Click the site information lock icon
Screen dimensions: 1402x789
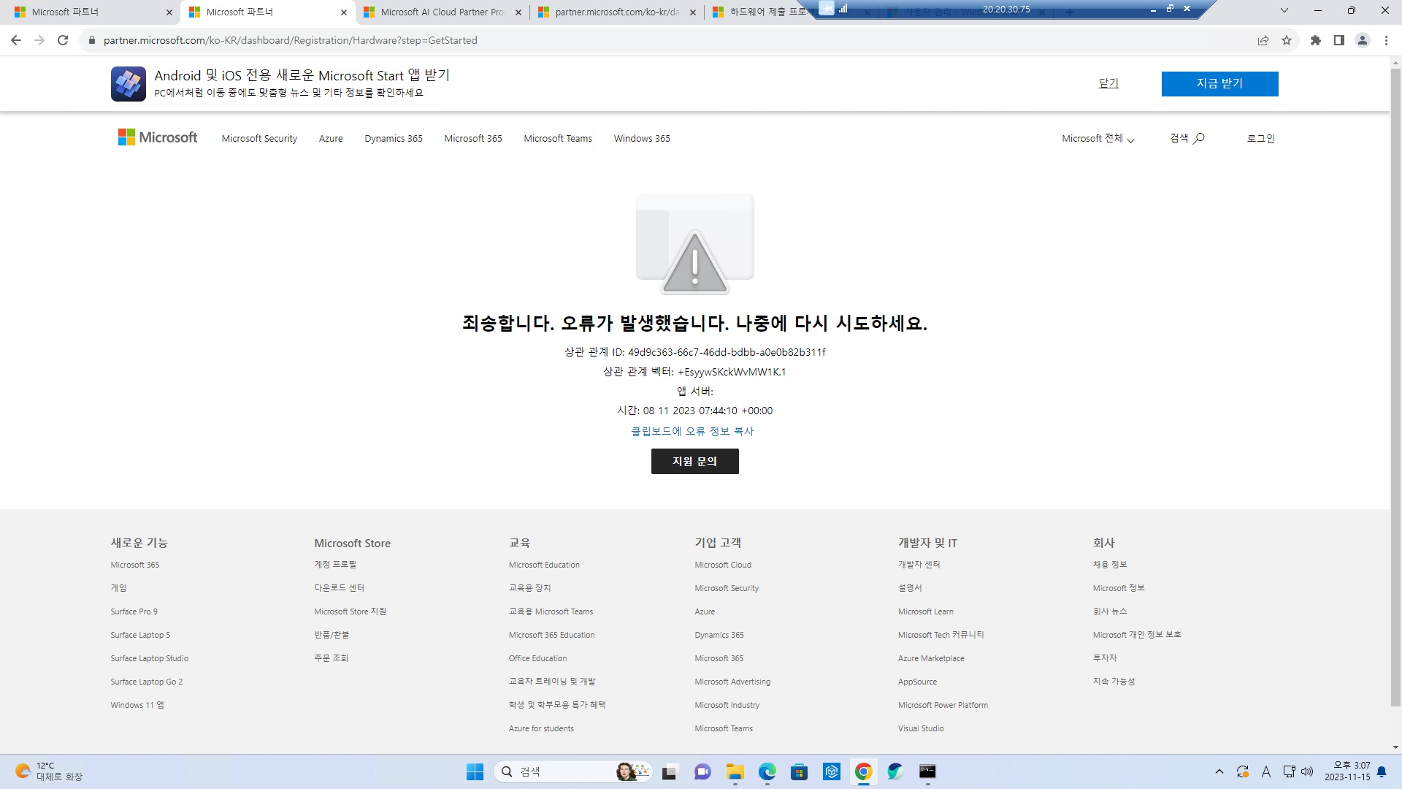(92, 40)
